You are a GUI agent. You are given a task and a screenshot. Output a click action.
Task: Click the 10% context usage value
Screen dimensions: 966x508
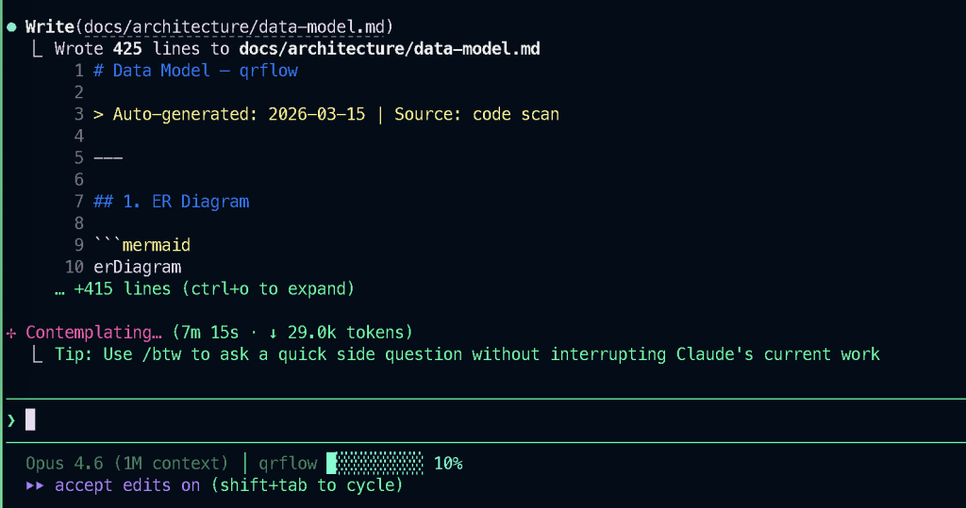[448, 464]
